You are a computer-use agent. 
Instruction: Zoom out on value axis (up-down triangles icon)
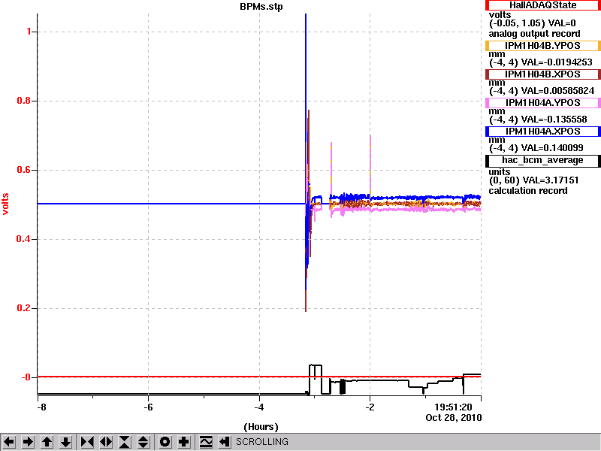[x=143, y=442]
